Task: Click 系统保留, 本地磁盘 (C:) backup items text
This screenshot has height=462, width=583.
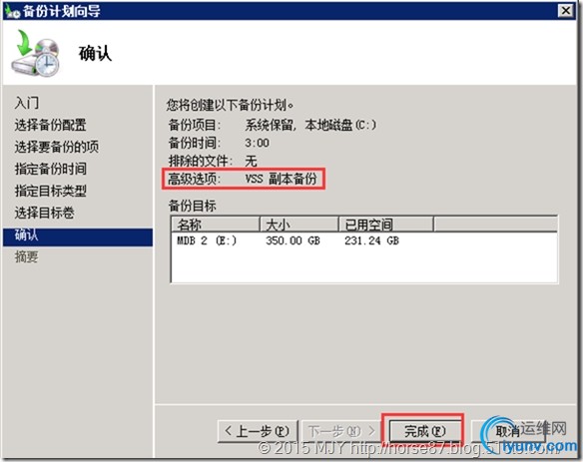Action: pos(310,125)
